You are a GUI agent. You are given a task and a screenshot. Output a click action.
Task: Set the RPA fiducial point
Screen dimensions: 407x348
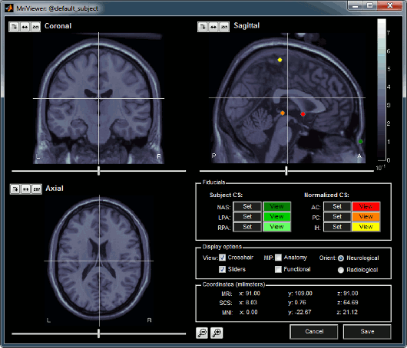click(x=247, y=227)
